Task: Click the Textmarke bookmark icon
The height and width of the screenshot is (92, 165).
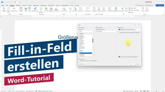Action: coord(75,9)
